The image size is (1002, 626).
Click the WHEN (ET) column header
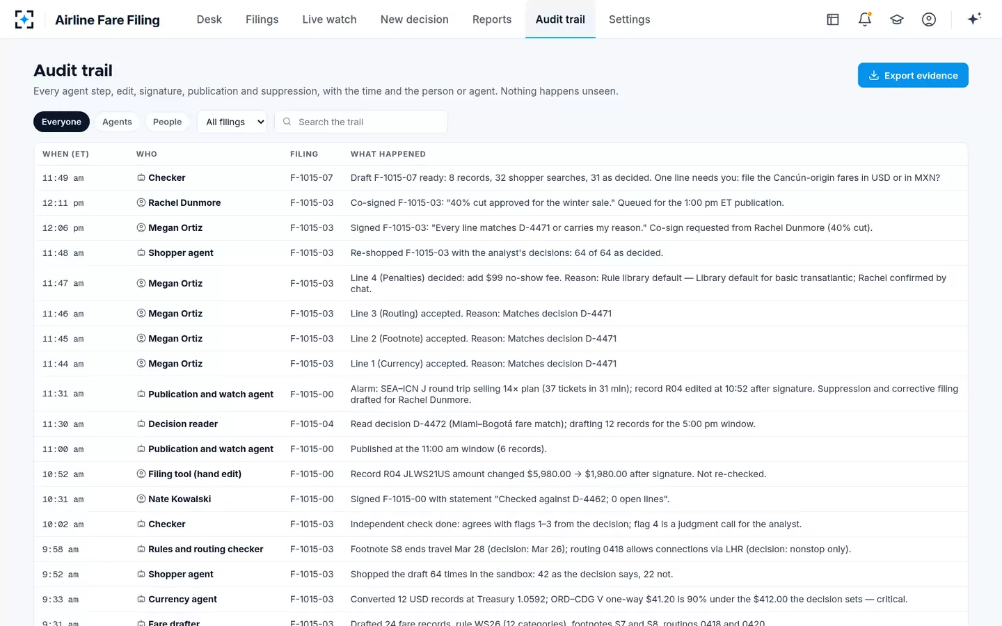coord(66,154)
